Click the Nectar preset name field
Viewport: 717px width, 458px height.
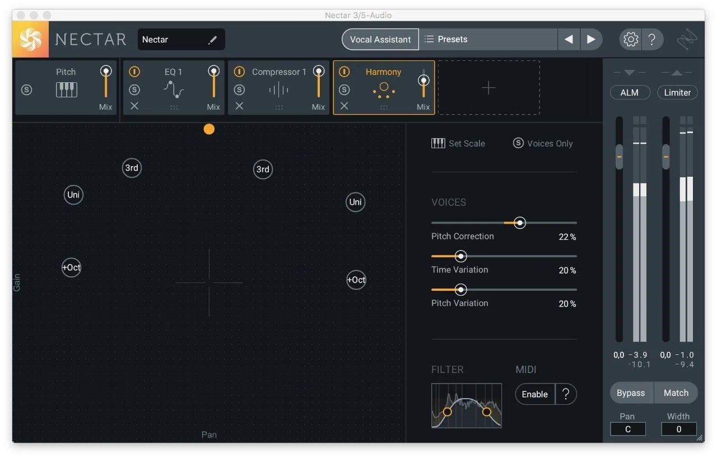tap(181, 40)
